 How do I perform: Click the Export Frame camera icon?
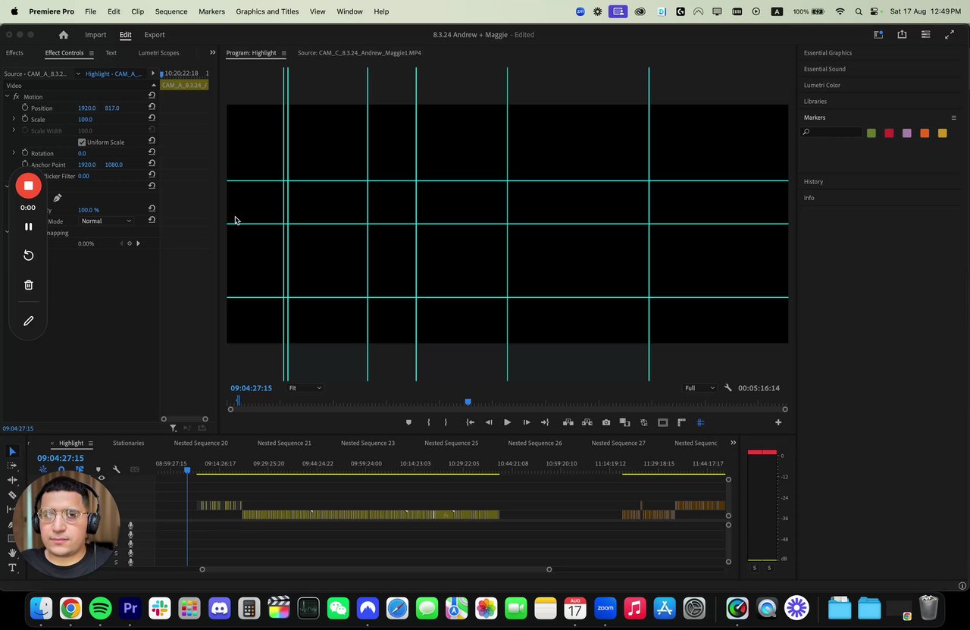click(605, 422)
